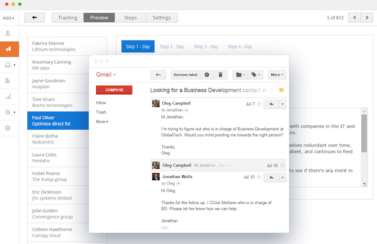Switch to the Tracking tab
Viewport: 377px width, 244px height.
[x=68, y=18]
